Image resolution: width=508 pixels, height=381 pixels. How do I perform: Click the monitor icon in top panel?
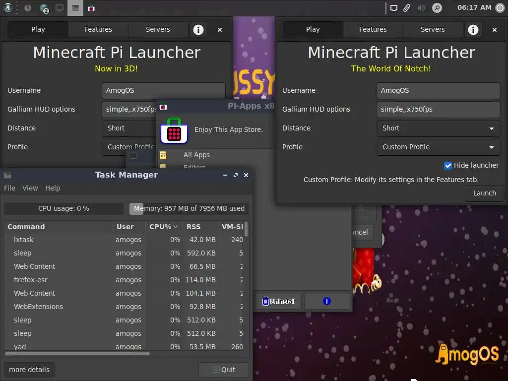(60, 8)
